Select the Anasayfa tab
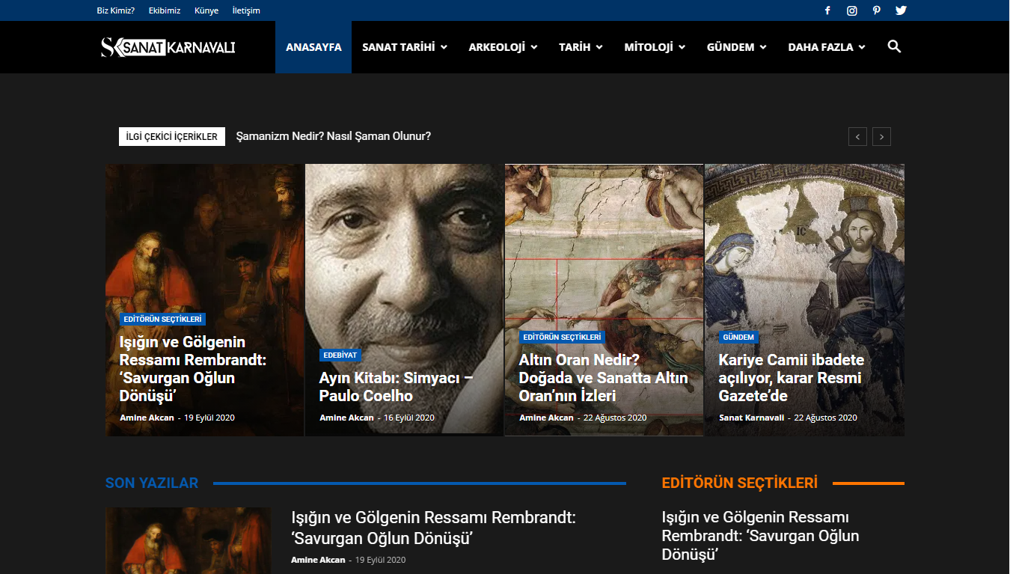 point(313,47)
